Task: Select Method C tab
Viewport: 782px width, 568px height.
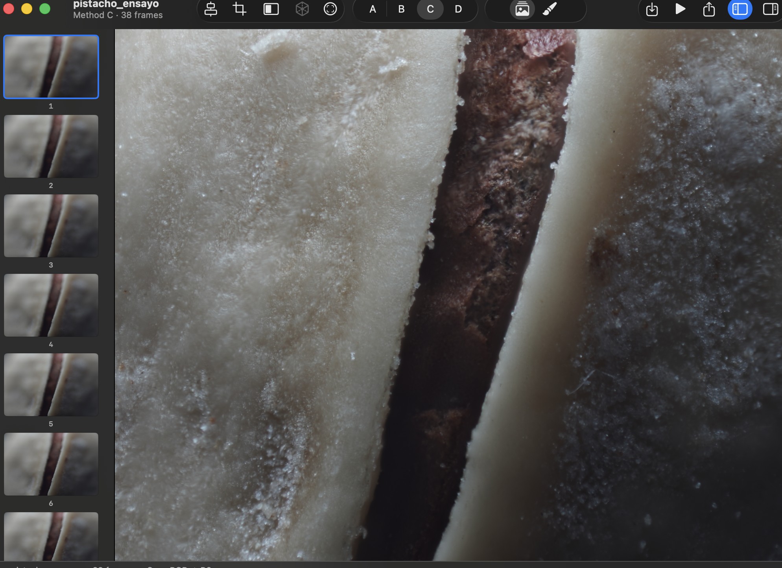Action: [430, 9]
